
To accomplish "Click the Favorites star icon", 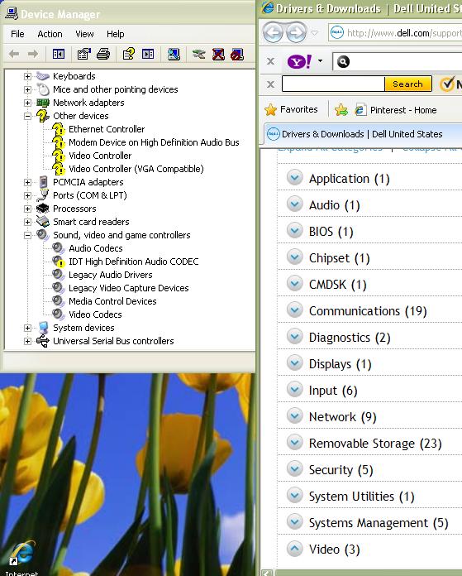I will click(x=270, y=109).
